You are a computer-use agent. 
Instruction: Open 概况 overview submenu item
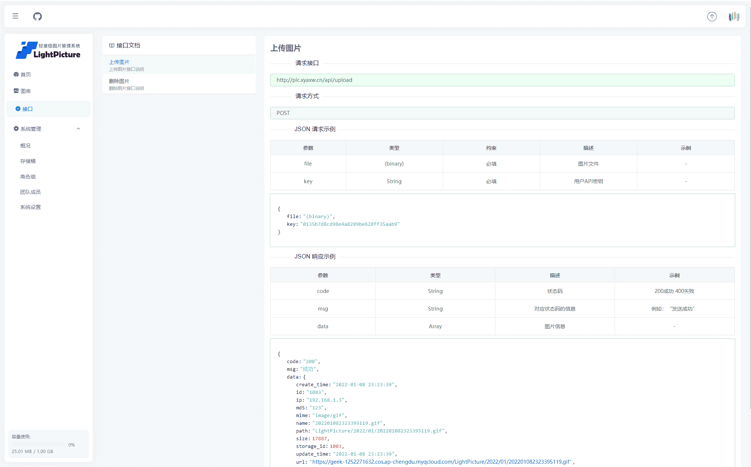point(25,146)
